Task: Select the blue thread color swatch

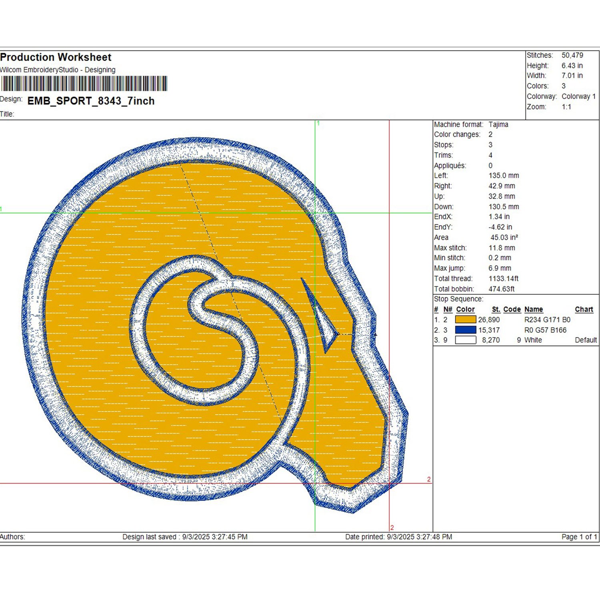Action: coord(466,330)
